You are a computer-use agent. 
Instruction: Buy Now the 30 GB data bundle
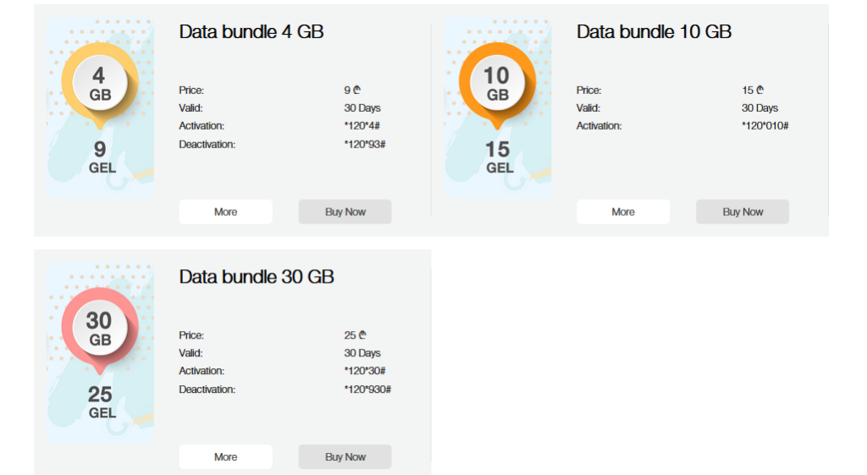click(345, 456)
